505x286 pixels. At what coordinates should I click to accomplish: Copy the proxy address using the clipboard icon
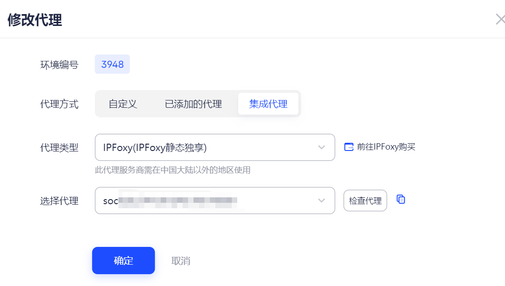point(400,200)
